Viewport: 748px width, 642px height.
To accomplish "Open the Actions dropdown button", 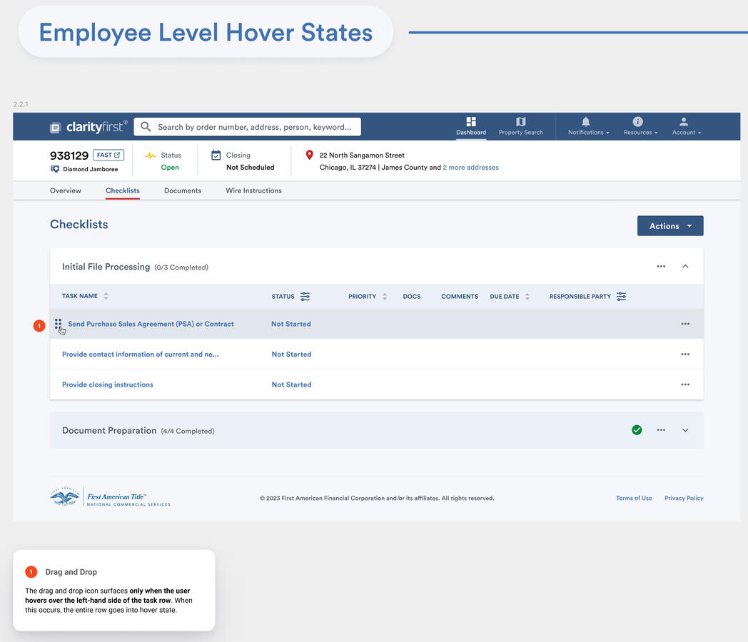I will [669, 226].
